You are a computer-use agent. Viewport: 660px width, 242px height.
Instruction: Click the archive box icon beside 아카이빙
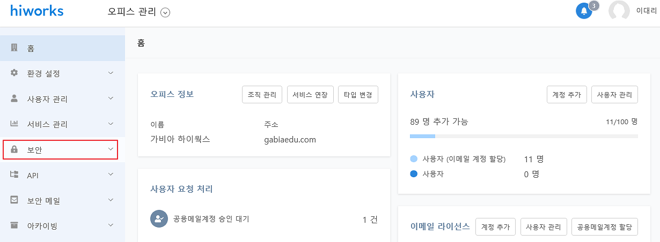[x=14, y=225]
